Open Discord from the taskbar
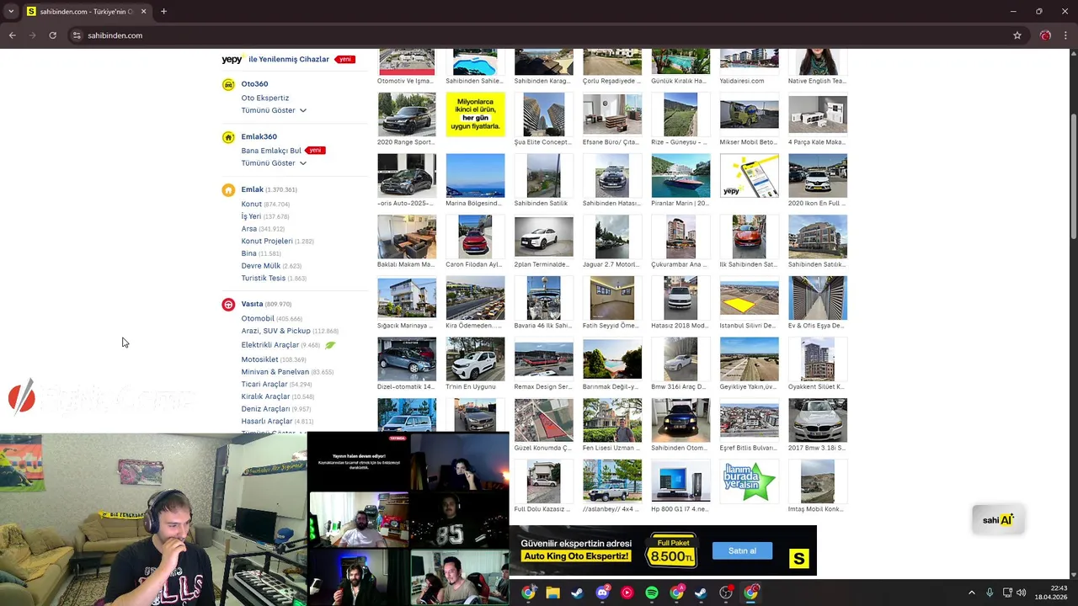Image resolution: width=1078 pixels, height=606 pixels. point(602,593)
